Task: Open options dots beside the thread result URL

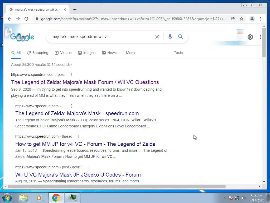Action: coord(79,136)
